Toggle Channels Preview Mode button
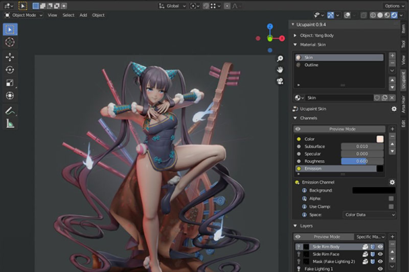Screen dimensions: 409x272 pos(339,129)
